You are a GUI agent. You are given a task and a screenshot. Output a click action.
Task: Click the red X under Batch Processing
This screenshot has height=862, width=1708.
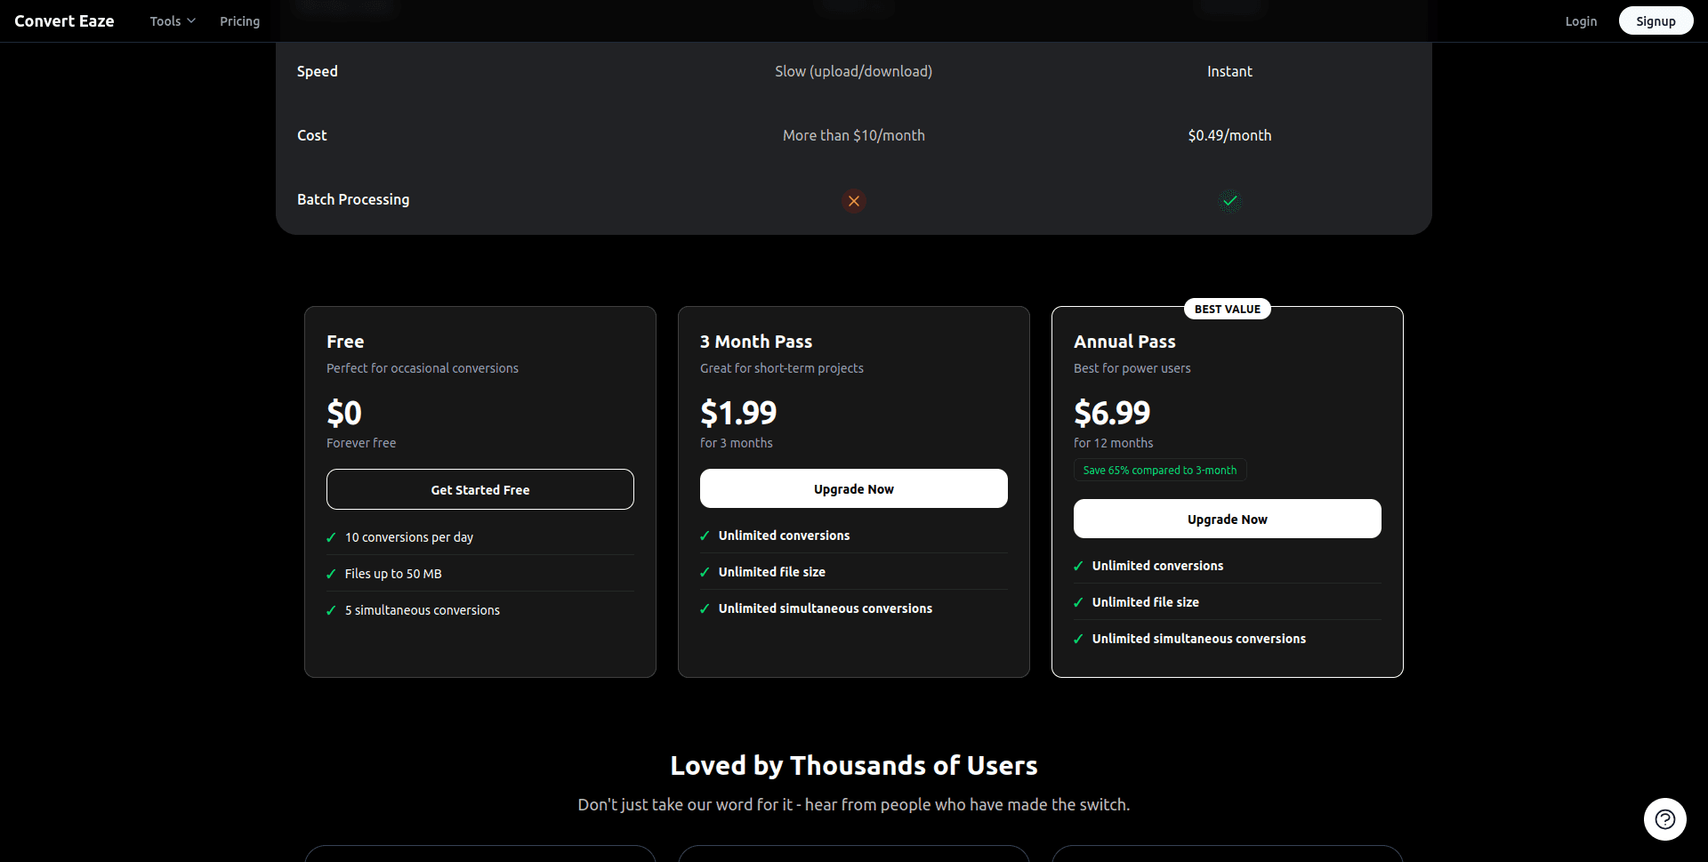pyautogui.click(x=853, y=201)
